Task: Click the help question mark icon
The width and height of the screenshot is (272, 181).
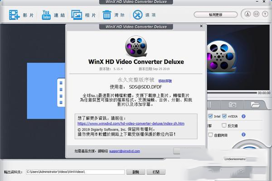Action: tap(265, 14)
